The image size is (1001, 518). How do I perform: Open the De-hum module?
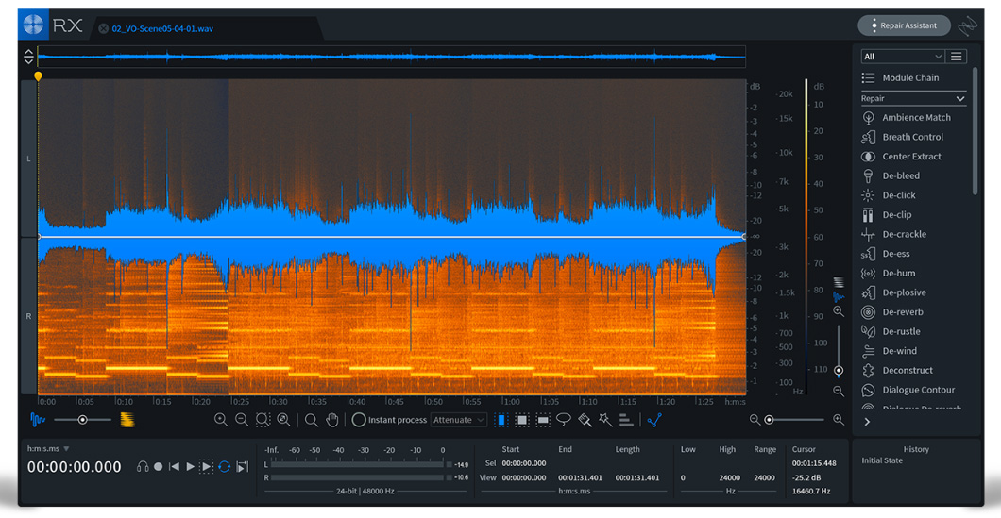899,274
